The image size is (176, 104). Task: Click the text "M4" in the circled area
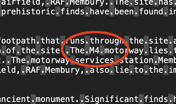coord(95,50)
